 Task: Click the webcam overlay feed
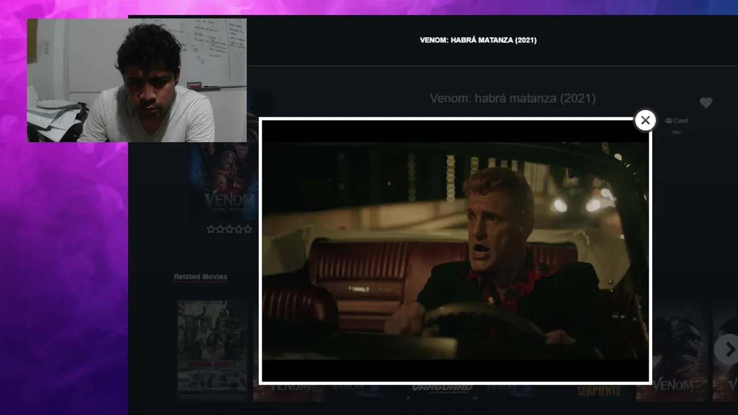[x=137, y=80]
